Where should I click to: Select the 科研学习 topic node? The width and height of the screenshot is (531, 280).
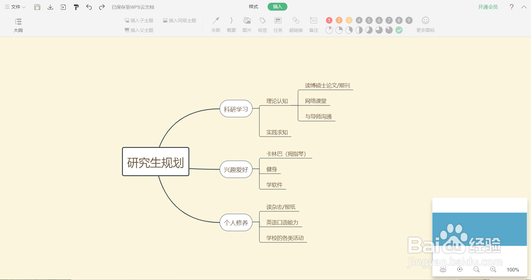click(236, 109)
